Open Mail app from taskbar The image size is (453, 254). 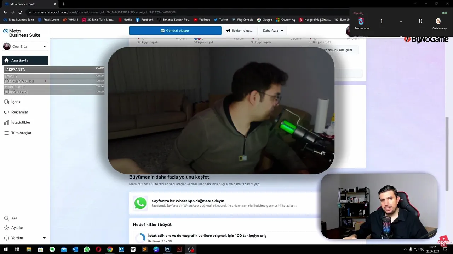[x=64, y=249]
